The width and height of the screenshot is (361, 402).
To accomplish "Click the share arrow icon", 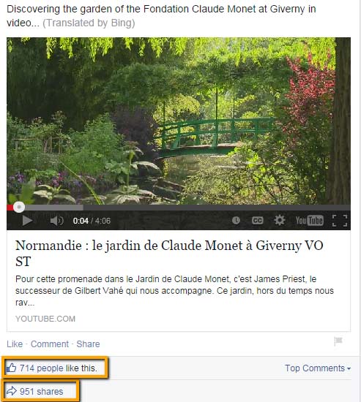I will coord(11,391).
